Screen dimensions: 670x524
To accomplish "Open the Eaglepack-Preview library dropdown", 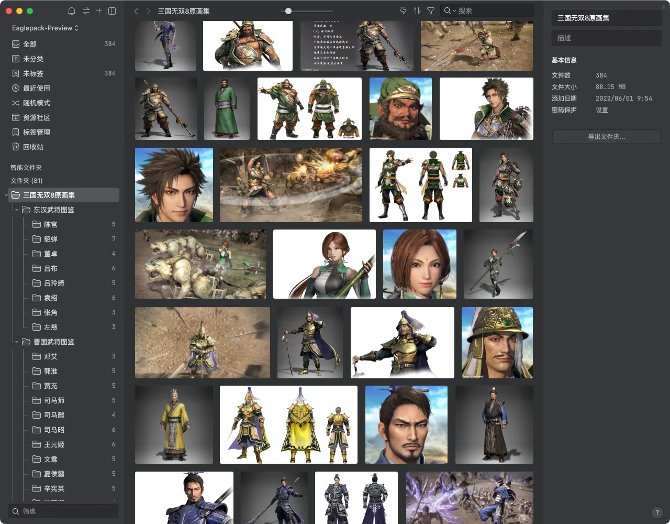I will click(x=45, y=28).
